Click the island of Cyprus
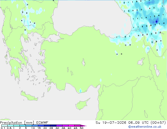The width and height of the screenshot is (167, 129). click(x=82, y=104)
